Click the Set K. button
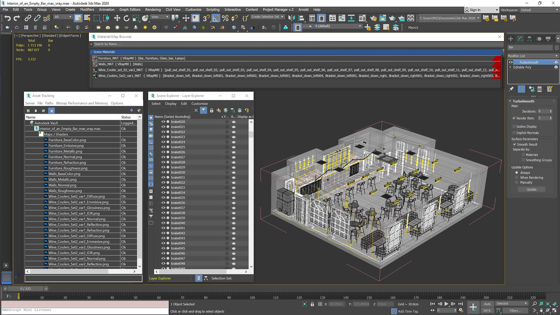The image size is (560, 315). click(x=487, y=311)
